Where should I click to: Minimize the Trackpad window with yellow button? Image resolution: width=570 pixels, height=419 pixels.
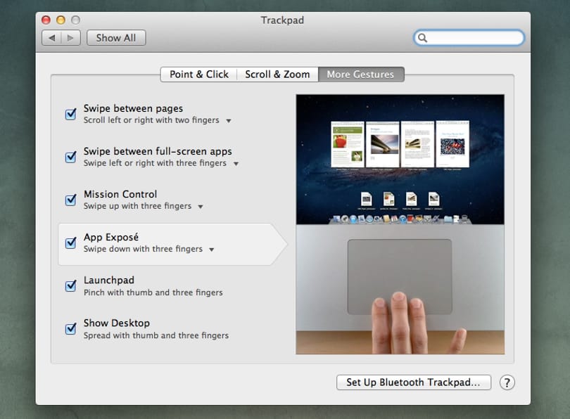[61, 20]
